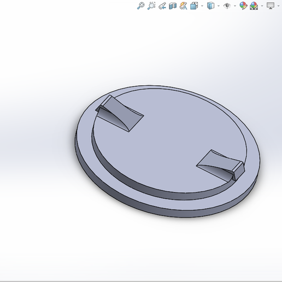The image size is (282, 282).
Task: Toggle Hide/Show Items eye icon
Action: (x=227, y=6)
